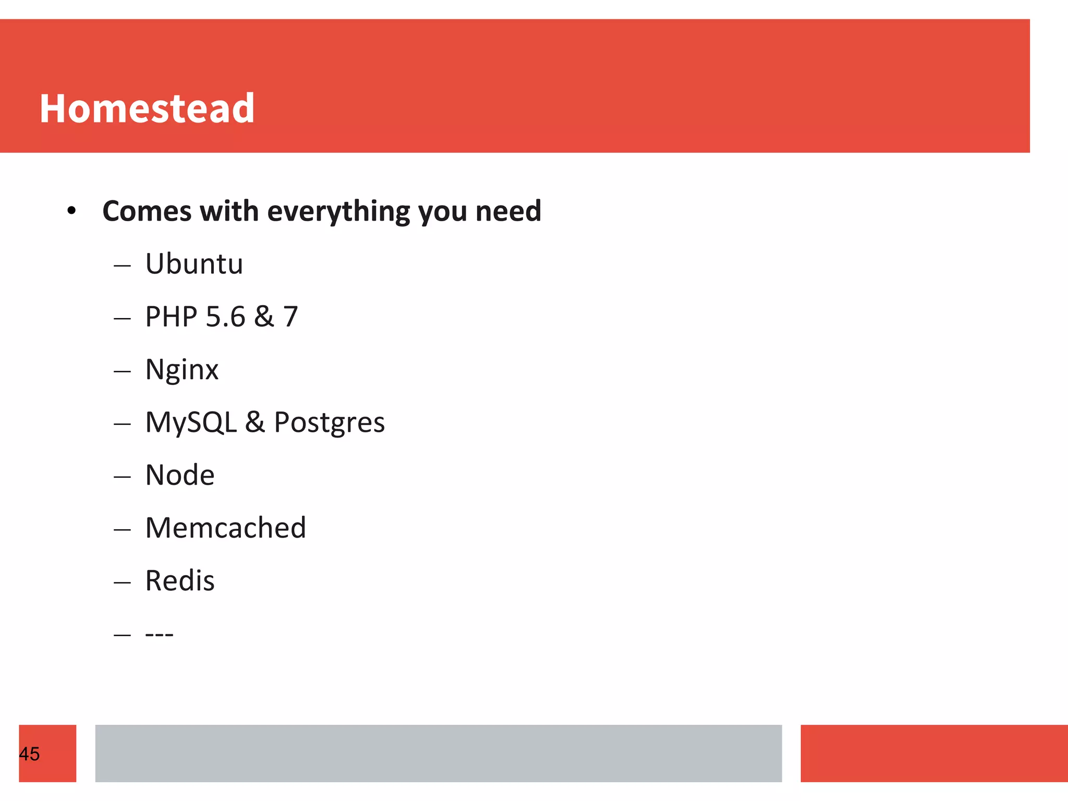This screenshot has width=1068, height=801.
Task: Click the dash before Node
Action: point(122,477)
